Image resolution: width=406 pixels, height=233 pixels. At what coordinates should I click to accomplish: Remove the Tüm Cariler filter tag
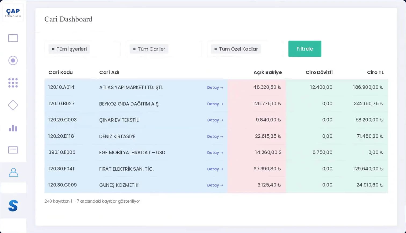pos(134,49)
